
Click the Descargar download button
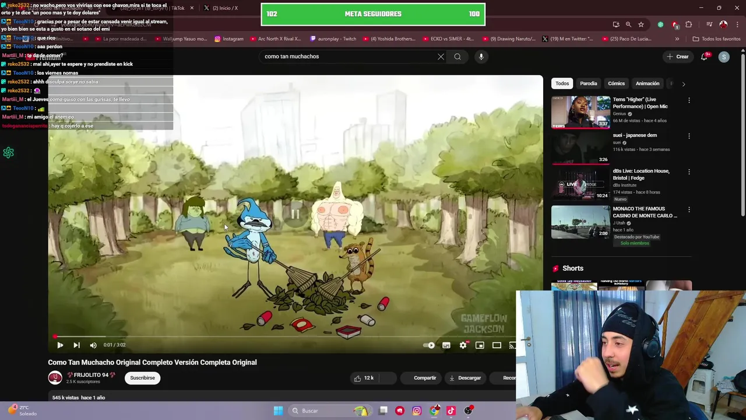pyautogui.click(x=465, y=378)
